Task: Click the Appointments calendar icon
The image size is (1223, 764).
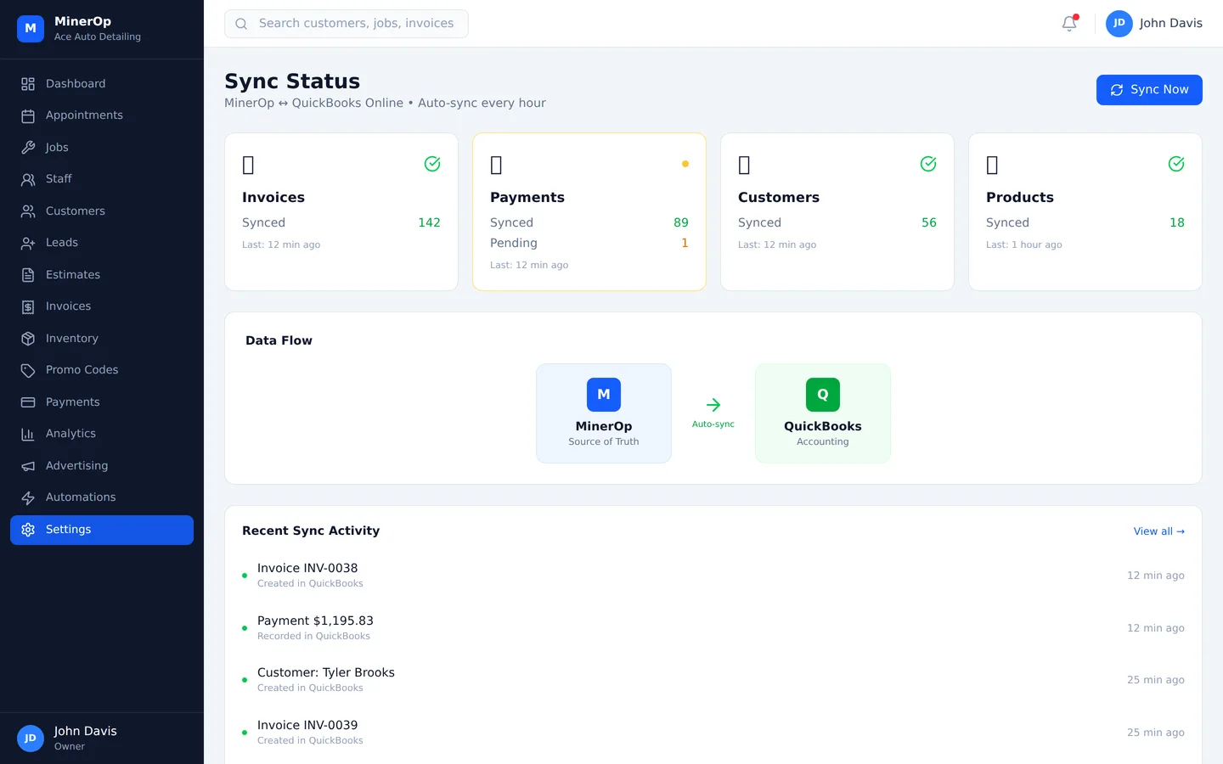Action: [x=28, y=115]
